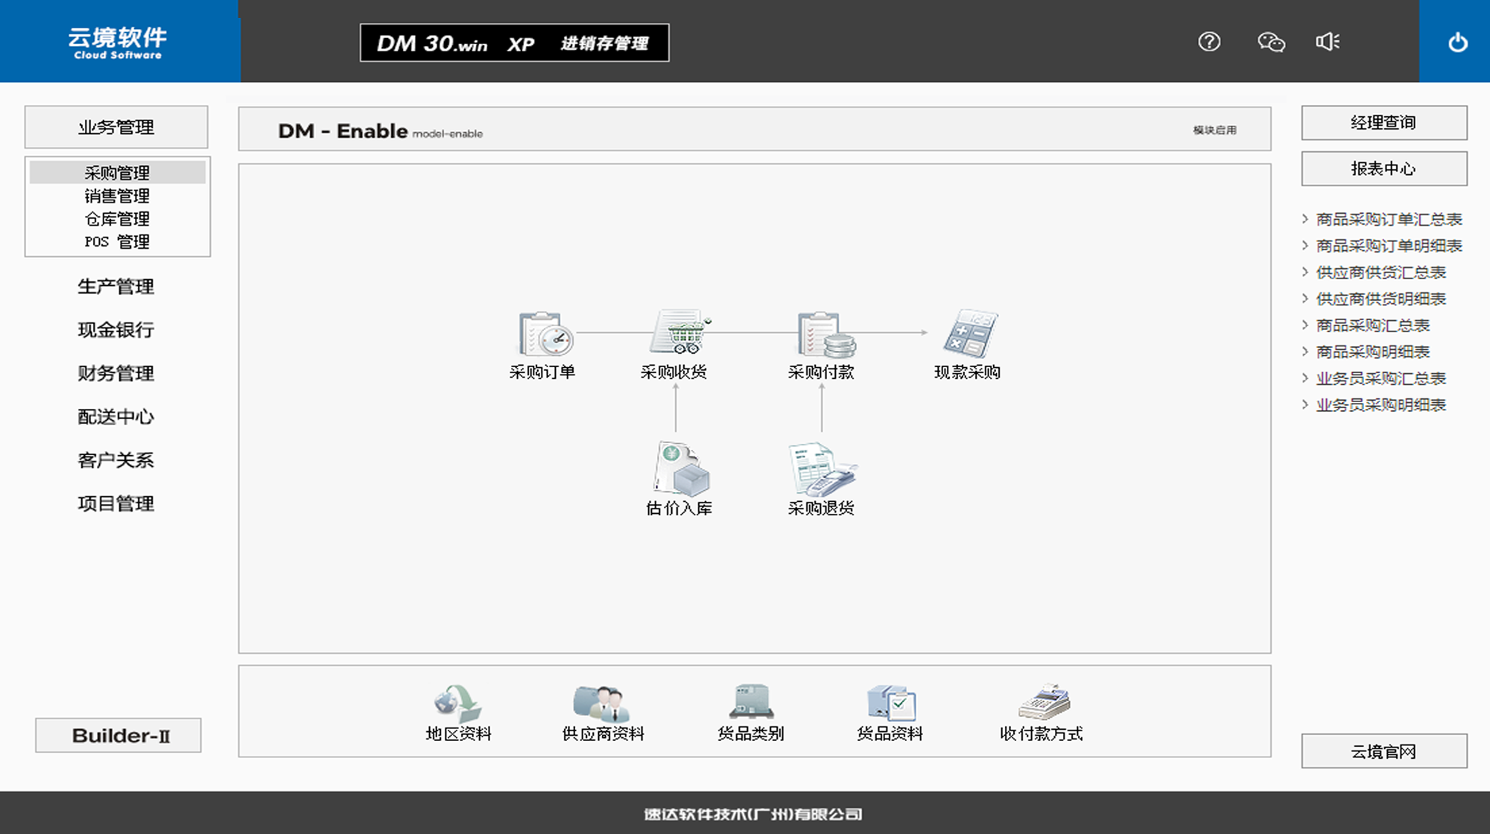Click the chevron beside 供应商供货汇总表
This screenshot has height=834, width=1490.
click(1305, 273)
